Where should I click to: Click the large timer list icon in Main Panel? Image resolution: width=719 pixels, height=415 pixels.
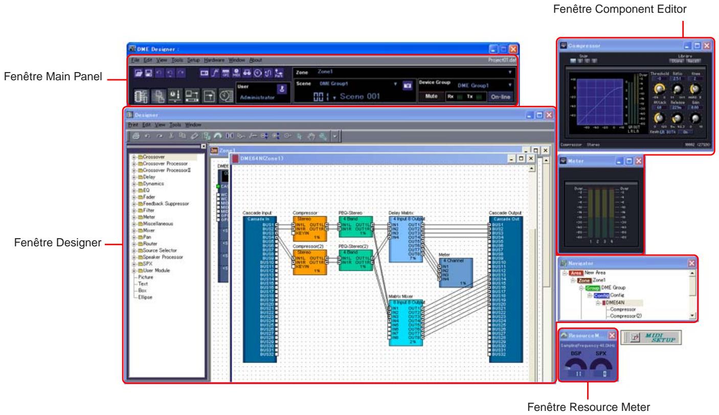[x=227, y=96]
